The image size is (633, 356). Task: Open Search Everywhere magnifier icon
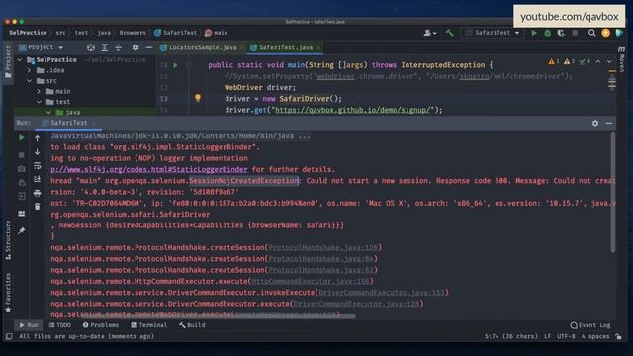click(591, 33)
